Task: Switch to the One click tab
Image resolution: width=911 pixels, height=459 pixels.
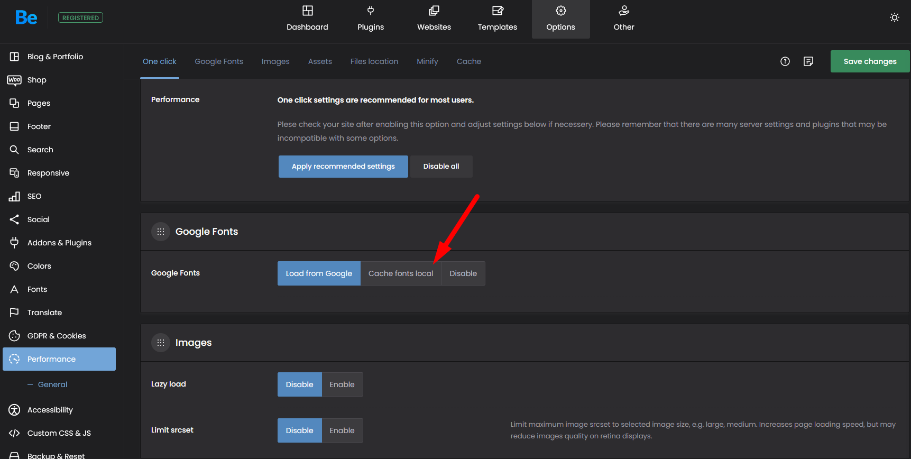Action: click(160, 61)
